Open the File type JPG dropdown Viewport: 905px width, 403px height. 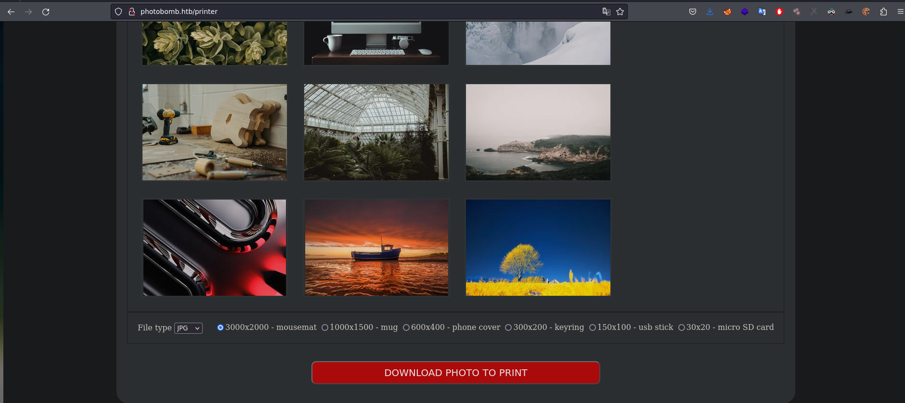[188, 328]
